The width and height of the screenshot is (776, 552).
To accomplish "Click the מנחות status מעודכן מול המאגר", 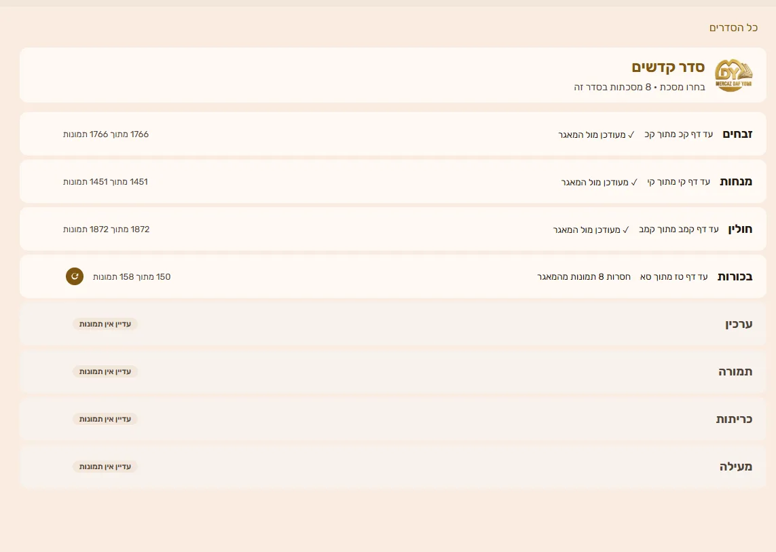I will coord(599,182).
